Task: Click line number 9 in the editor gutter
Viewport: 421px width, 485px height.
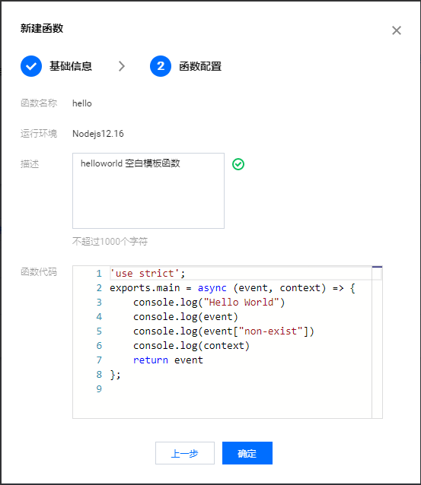Action: 99,388
